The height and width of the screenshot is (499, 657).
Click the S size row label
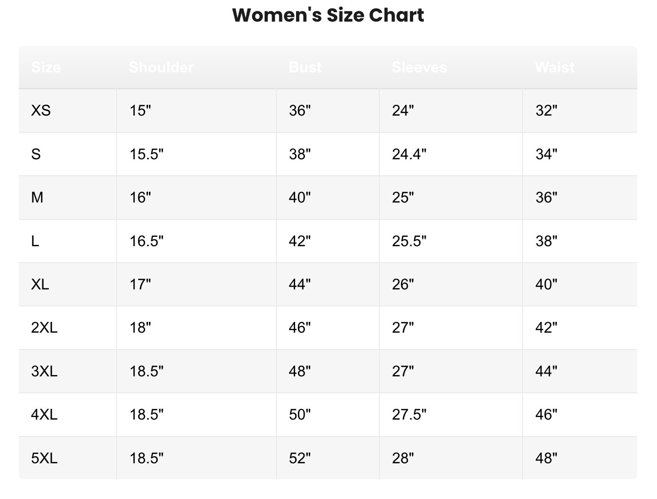tap(36, 154)
